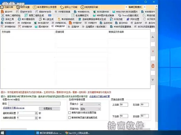Screen dimensions: 181x135
Task: Click the 设置路径... button
Action: tap(49, 109)
